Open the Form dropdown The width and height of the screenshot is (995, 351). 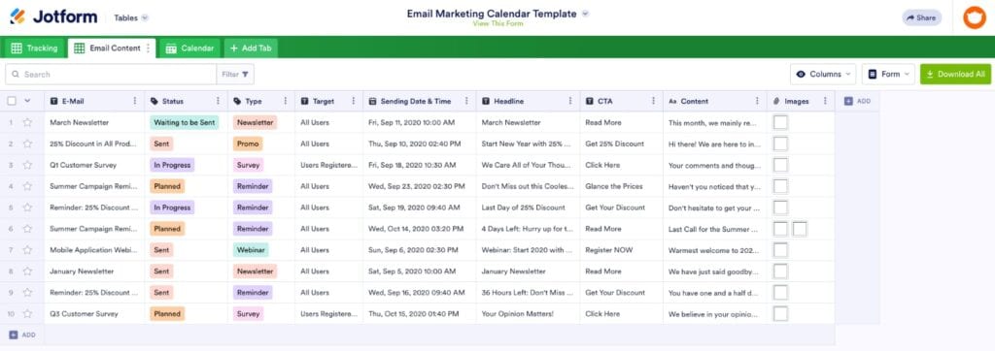(888, 74)
